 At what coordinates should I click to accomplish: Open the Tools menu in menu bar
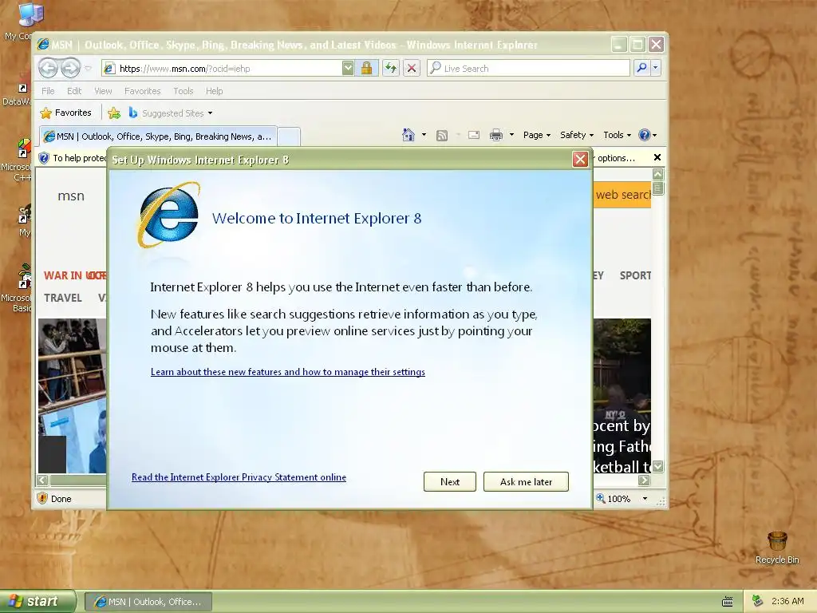pyautogui.click(x=184, y=91)
